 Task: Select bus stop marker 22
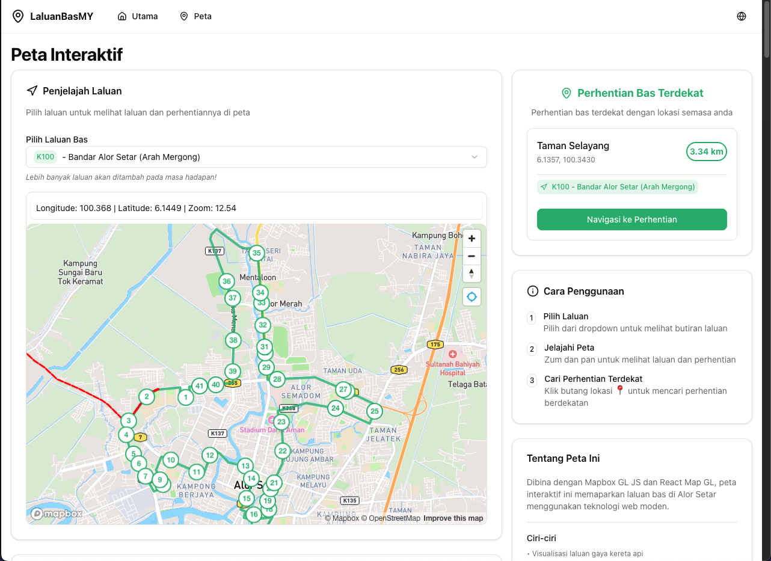(x=283, y=450)
